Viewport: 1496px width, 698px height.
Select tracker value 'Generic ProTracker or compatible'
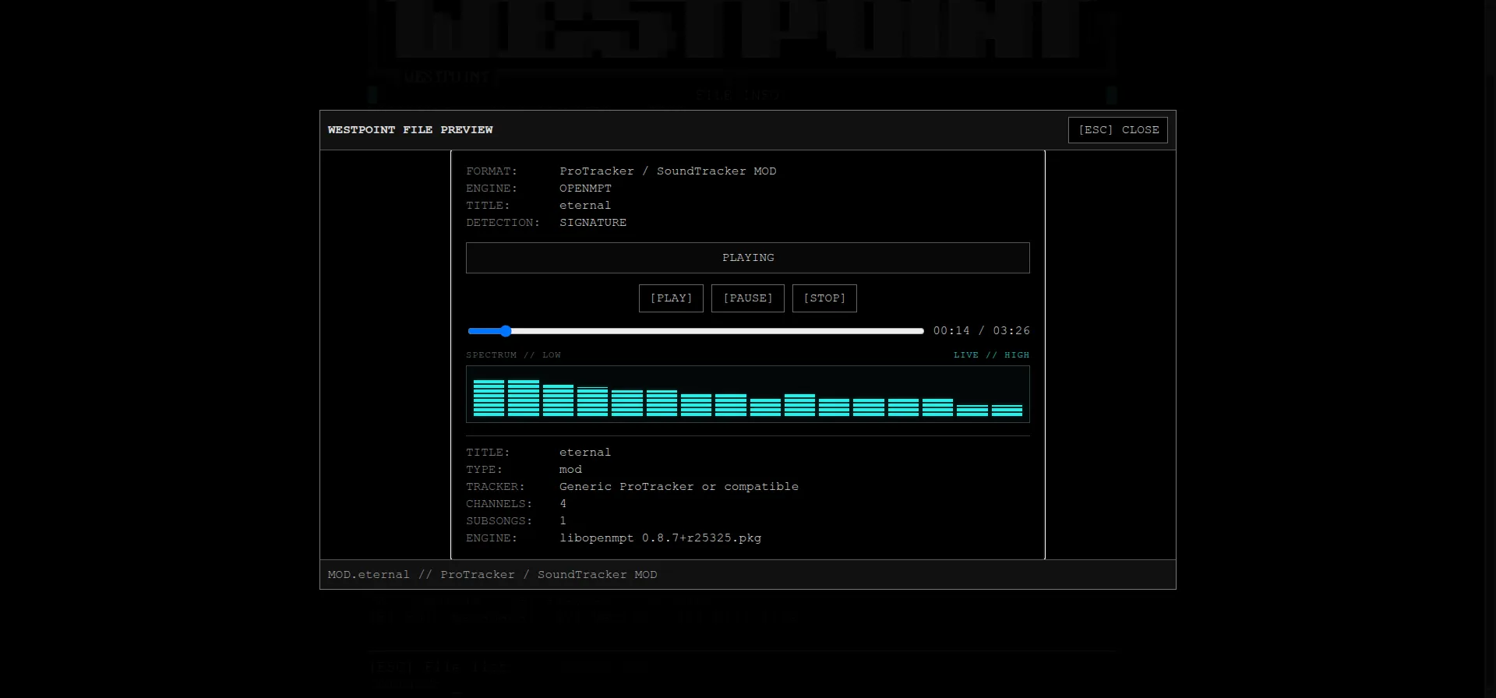pyautogui.click(x=679, y=487)
